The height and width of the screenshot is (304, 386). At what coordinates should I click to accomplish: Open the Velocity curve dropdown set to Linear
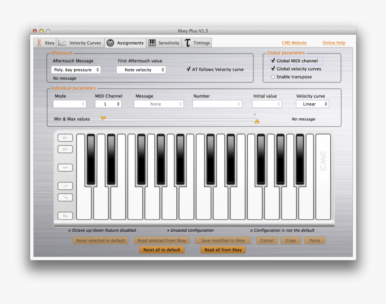click(312, 104)
